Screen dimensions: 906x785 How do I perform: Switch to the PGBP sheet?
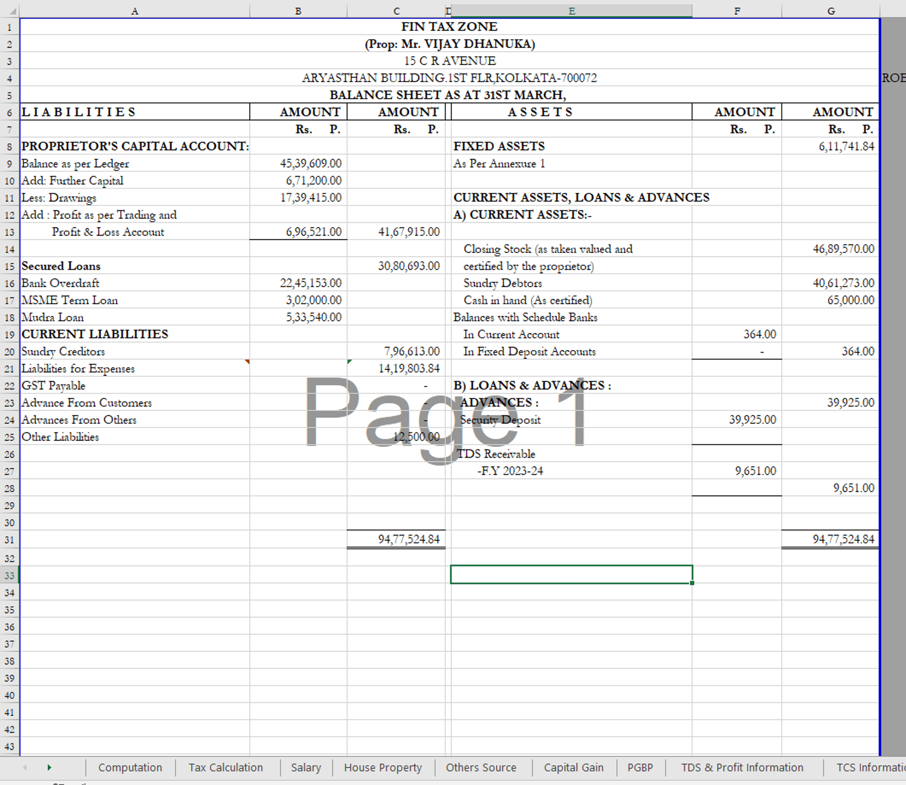640,768
